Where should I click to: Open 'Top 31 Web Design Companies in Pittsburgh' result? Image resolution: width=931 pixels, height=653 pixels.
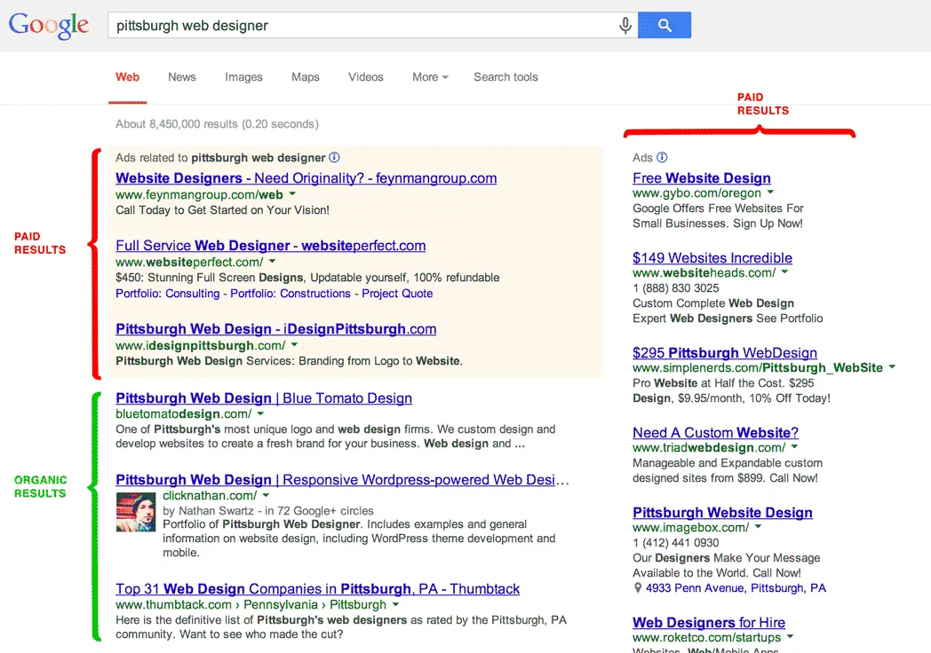point(318,589)
